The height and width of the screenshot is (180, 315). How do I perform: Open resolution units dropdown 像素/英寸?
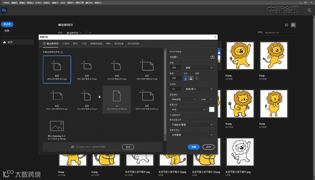[199, 89]
